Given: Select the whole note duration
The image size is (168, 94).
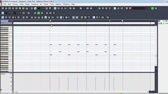Looking at the screenshot, I should [32, 17].
